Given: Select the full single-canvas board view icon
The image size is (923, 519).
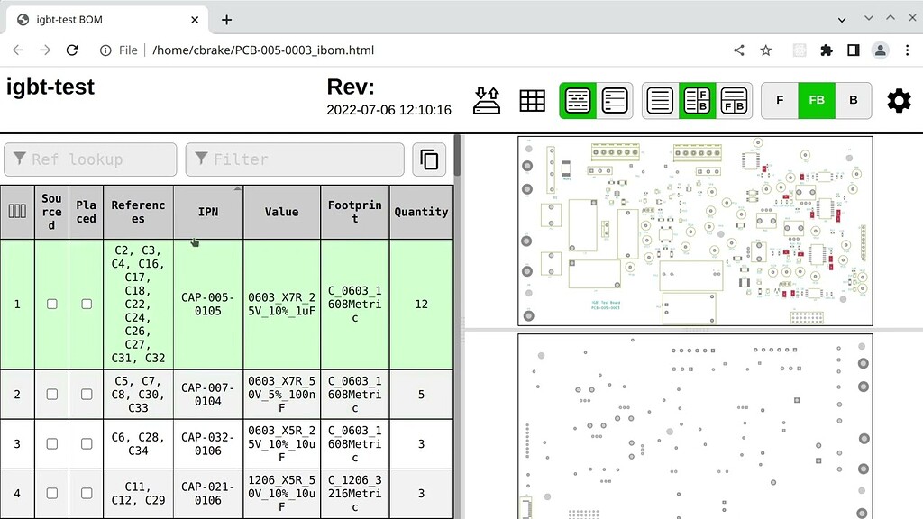Looking at the screenshot, I should 659,100.
